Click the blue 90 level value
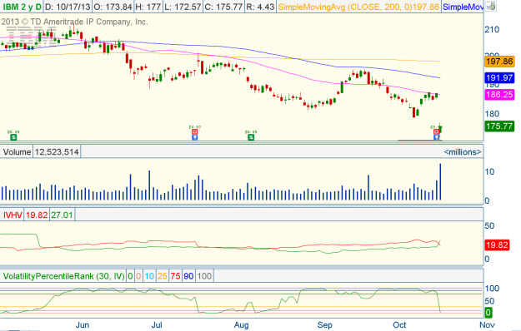 [x=188, y=276]
